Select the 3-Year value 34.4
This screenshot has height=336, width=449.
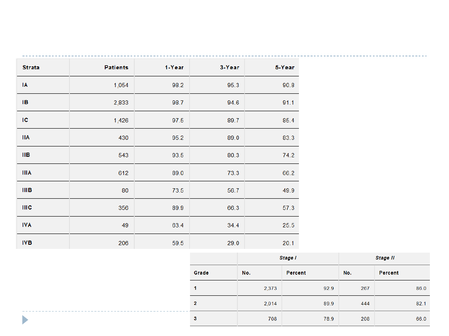coord(233,225)
